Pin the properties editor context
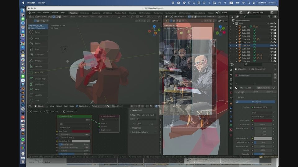The width and height of the screenshot is (298, 167). point(275,69)
